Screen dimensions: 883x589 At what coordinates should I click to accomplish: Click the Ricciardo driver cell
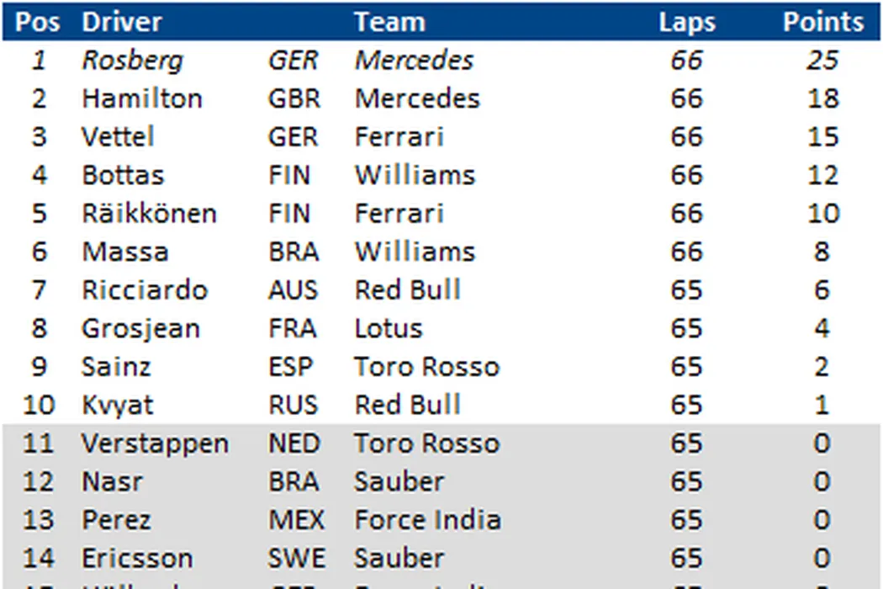tap(144, 290)
